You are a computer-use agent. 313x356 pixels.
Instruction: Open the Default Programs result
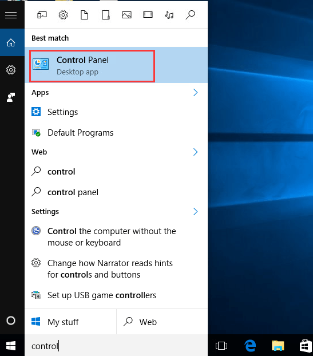pyautogui.click(x=116, y=133)
